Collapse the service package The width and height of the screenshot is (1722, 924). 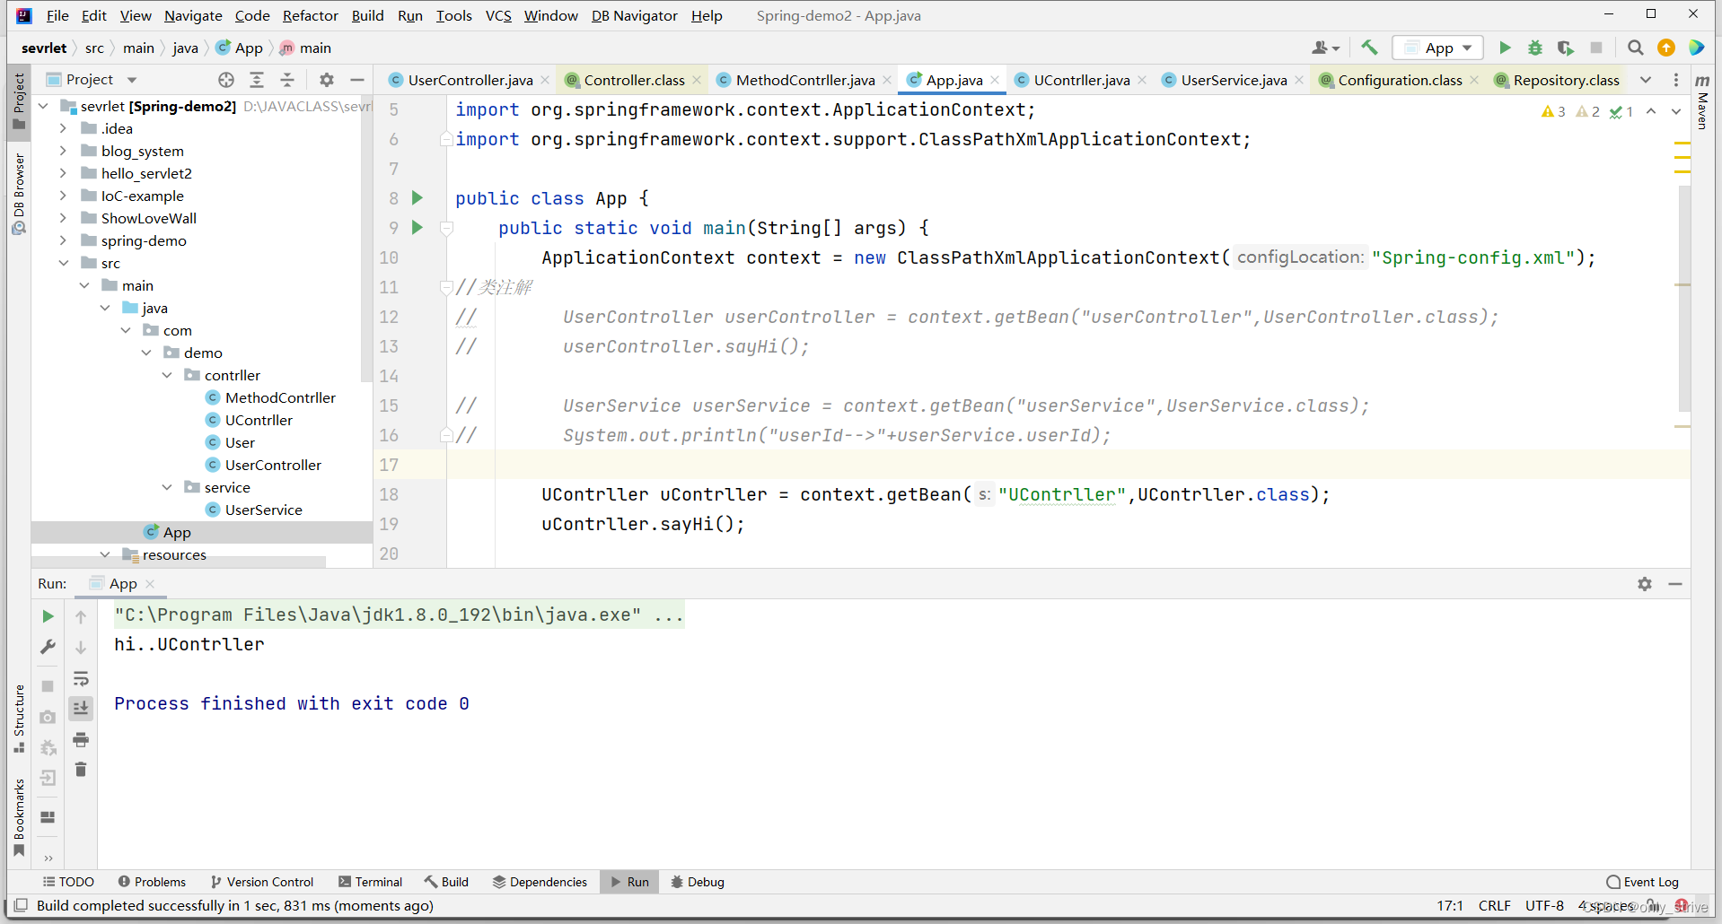[167, 487]
